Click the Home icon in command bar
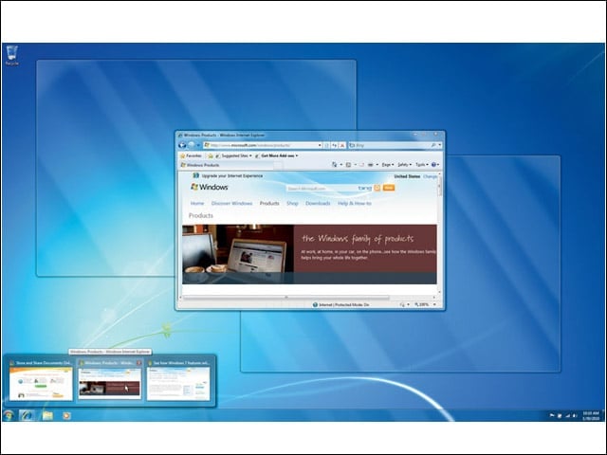 (x=335, y=165)
